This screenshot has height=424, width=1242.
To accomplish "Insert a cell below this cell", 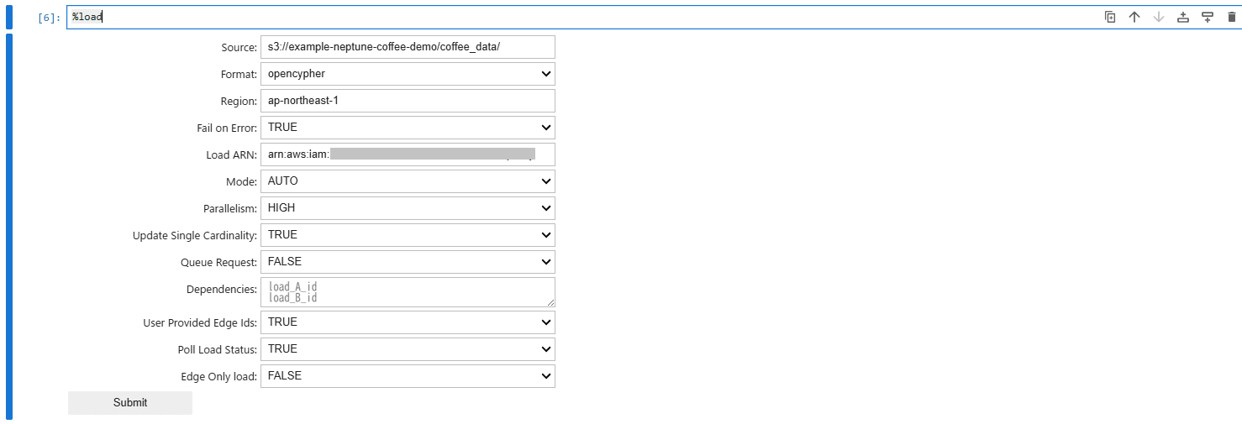I will [1208, 17].
